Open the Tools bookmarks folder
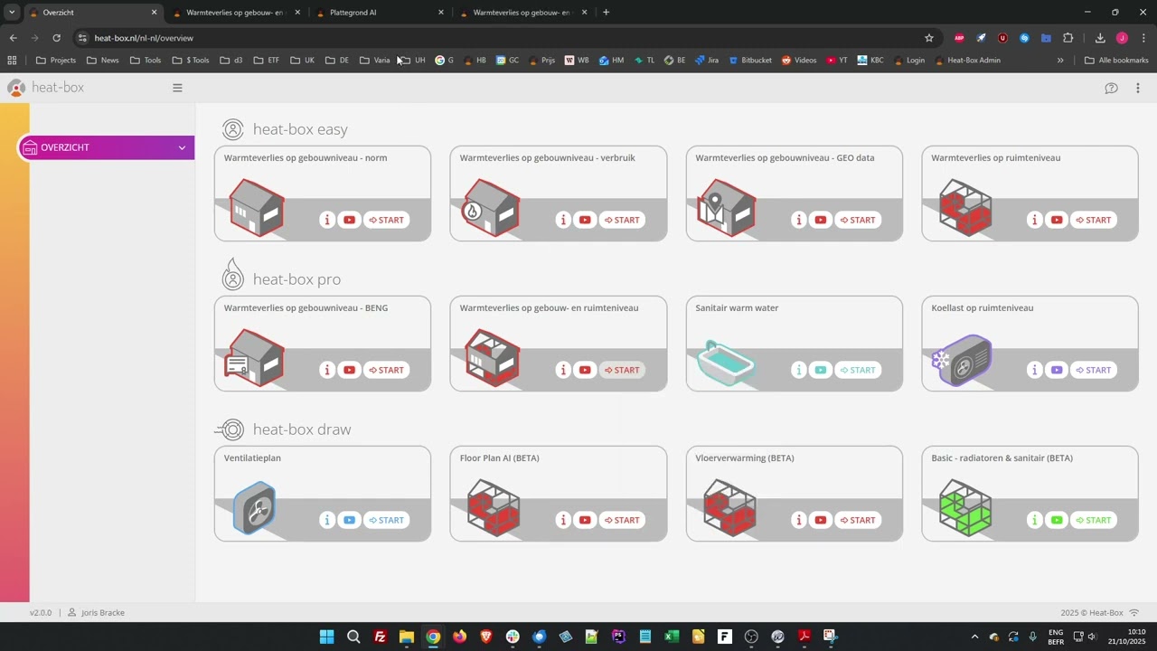The image size is (1157, 651). 146,61
